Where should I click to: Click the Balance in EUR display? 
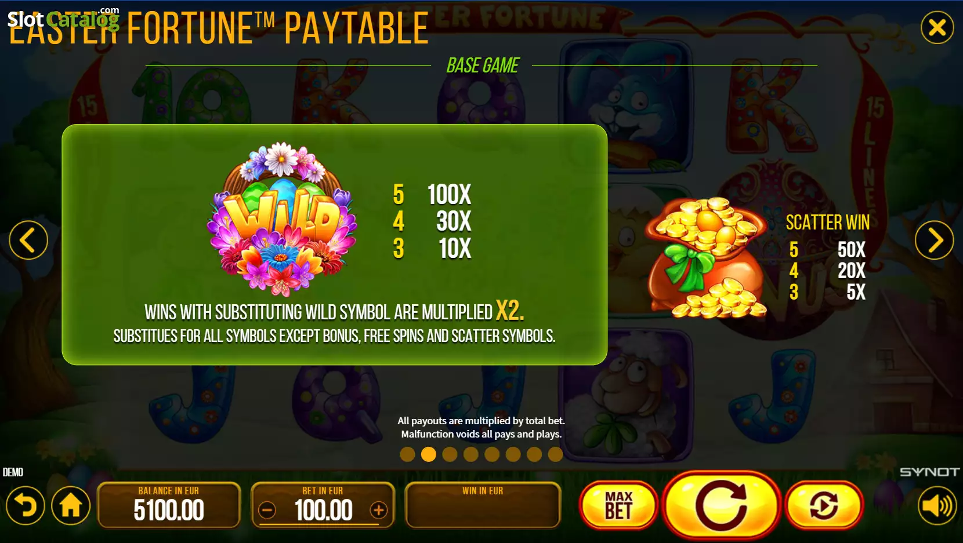pos(169,505)
